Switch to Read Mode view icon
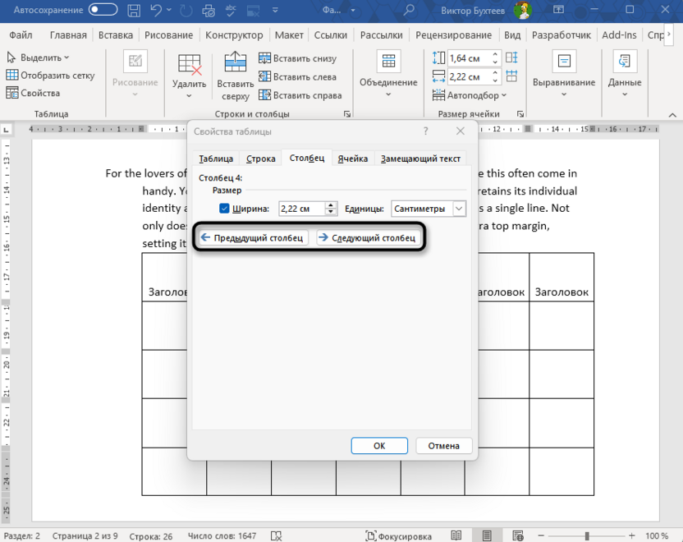Image resolution: width=683 pixels, height=542 pixels. click(x=456, y=535)
